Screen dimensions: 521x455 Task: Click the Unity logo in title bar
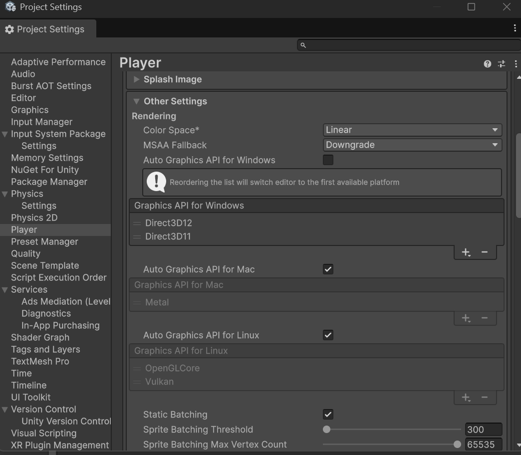tap(10, 6)
